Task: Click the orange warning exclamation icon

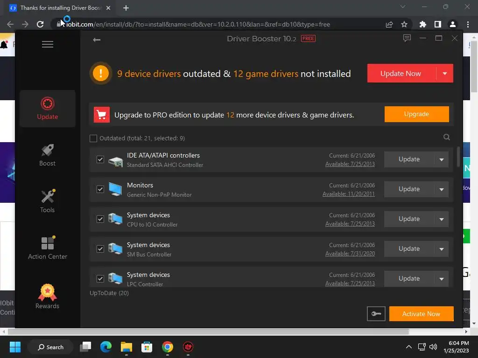Action: click(101, 73)
